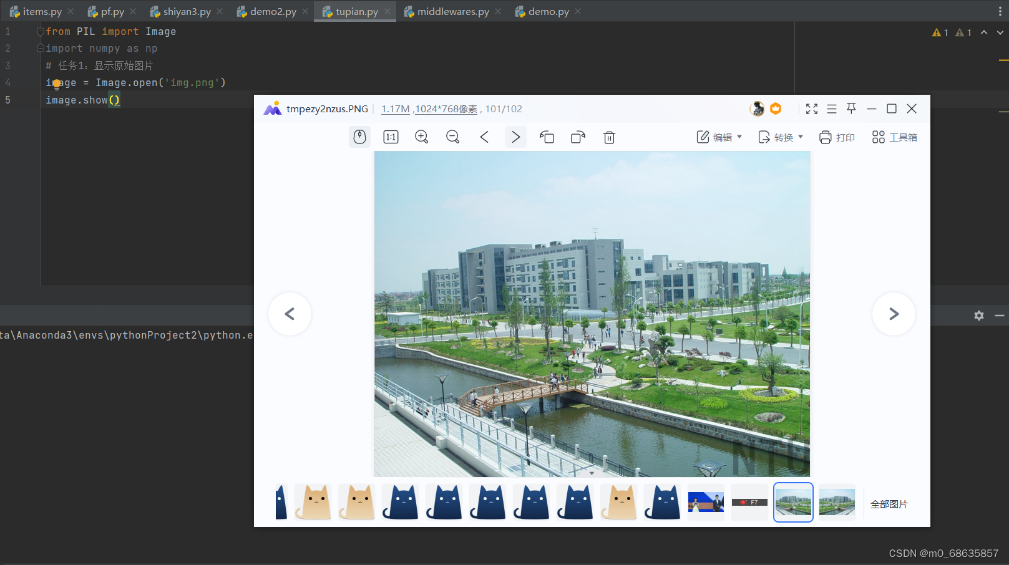
Task: Click the user avatar in viewer title bar
Action: (757, 109)
